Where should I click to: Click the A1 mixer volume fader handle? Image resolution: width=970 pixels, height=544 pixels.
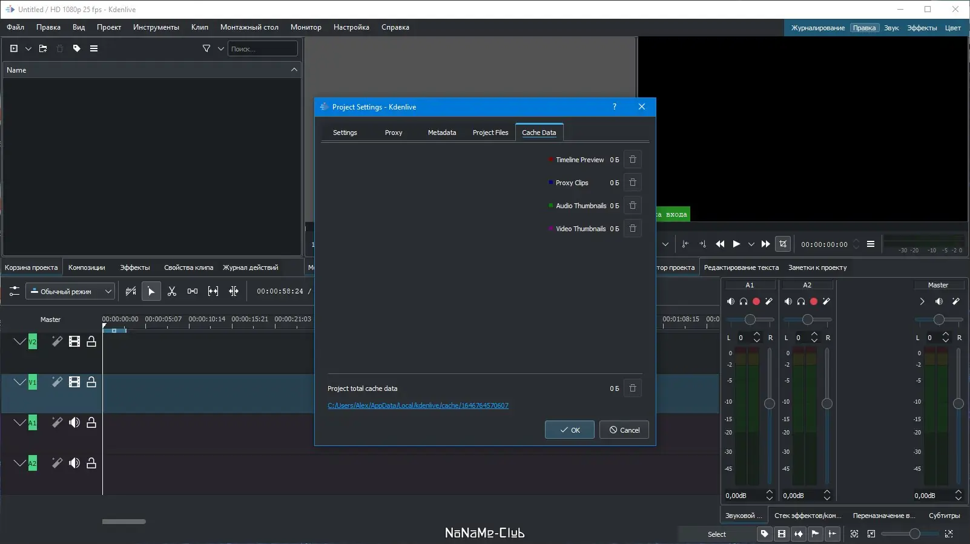(770, 404)
